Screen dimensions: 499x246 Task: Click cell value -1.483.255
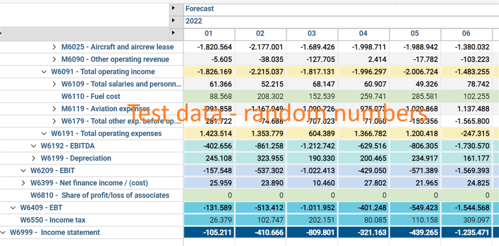click(467, 72)
